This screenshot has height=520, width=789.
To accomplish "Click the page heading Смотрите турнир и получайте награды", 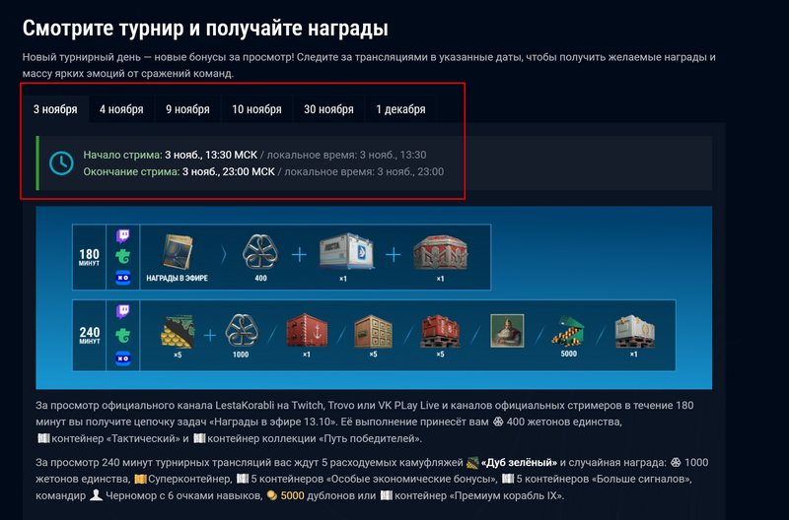I will pos(205,28).
